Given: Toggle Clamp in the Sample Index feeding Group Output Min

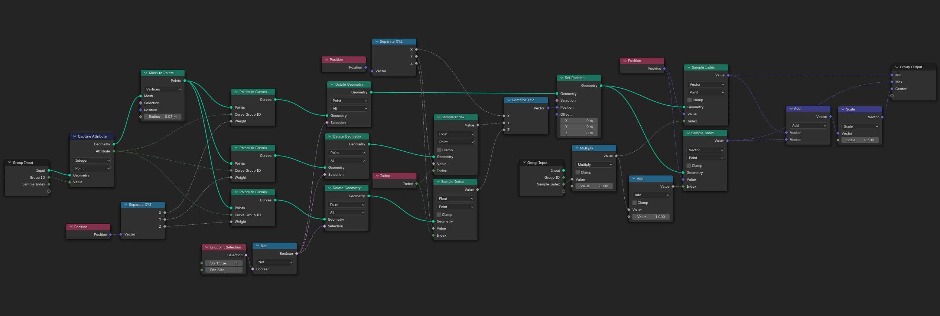Looking at the screenshot, I should pos(690,100).
